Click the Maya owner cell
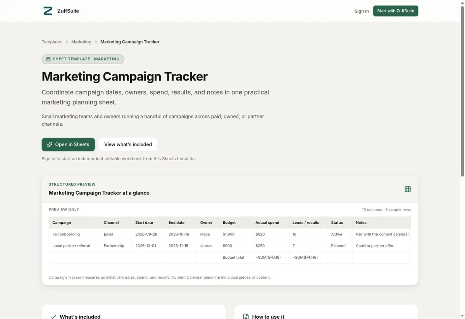The width and height of the screenshot is (465, 319). pos(208,234)
